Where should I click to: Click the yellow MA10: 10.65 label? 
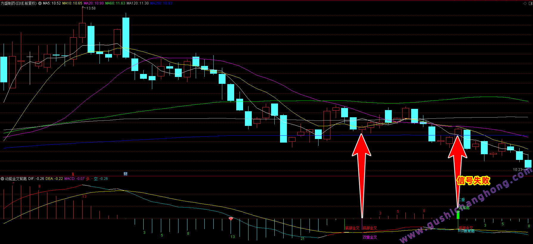(72, 3)
